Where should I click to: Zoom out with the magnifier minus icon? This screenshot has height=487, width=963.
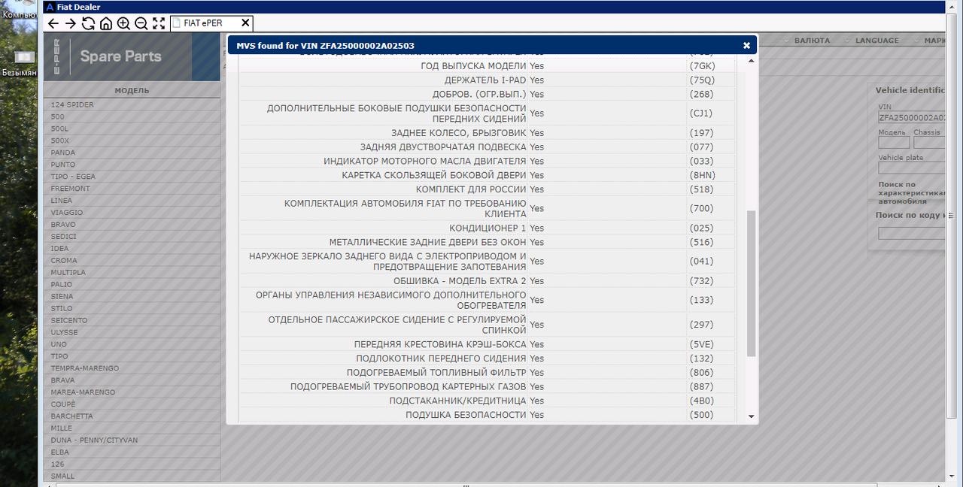click(141, 23)
